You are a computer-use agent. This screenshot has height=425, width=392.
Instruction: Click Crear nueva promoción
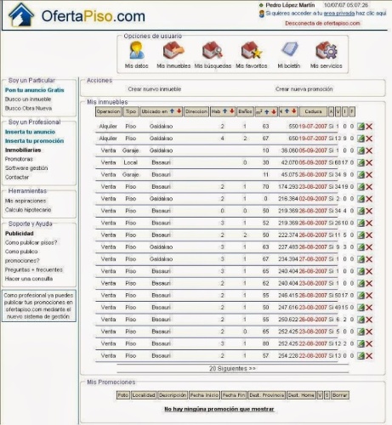pyautogui.click(x=304, y=89)
